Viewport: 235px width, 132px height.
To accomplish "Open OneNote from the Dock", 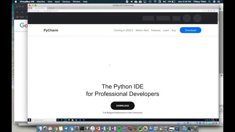I will click(x=113, y=128).
